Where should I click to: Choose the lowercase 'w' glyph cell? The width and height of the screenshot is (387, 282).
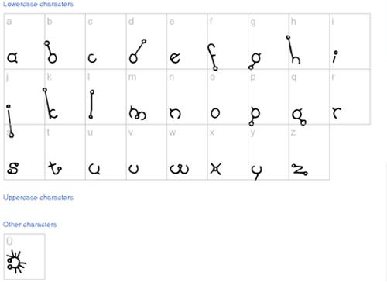point(187,152)
